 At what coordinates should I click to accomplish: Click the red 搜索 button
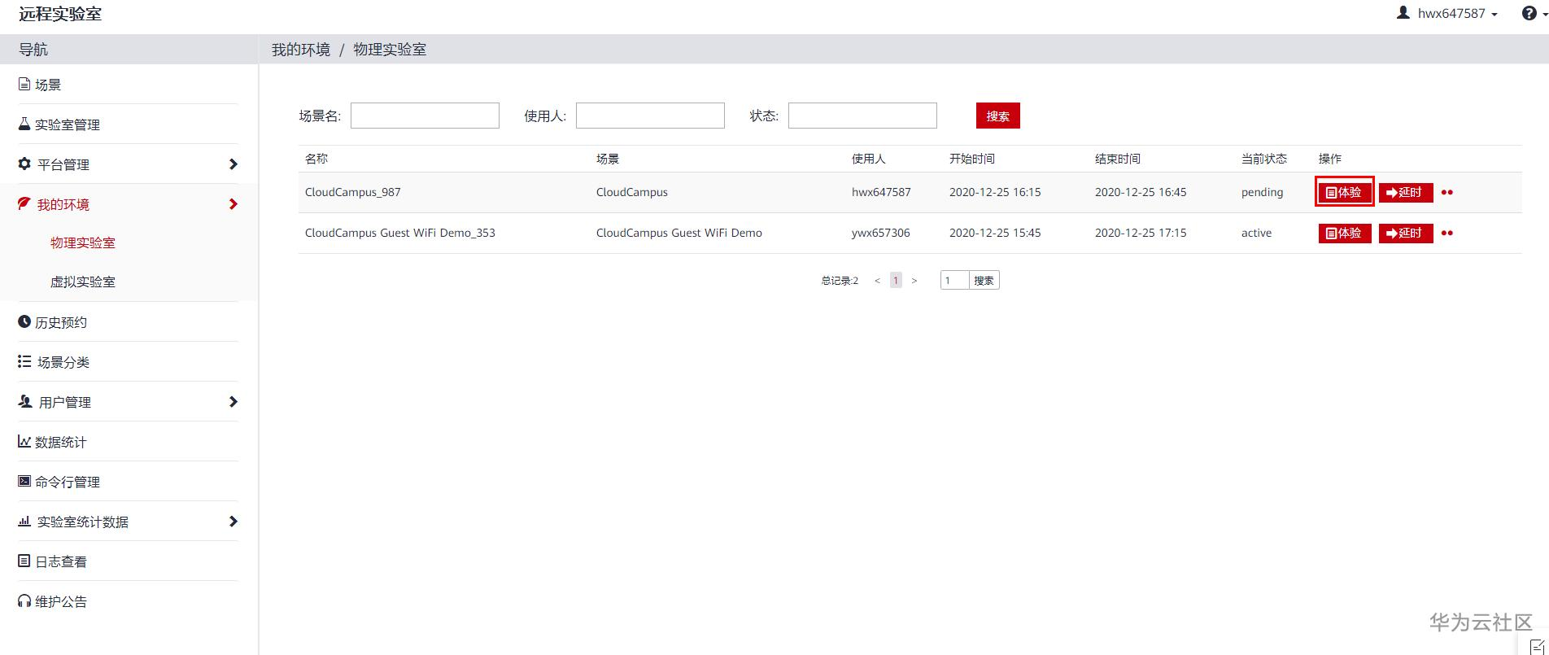coord(998,116)
